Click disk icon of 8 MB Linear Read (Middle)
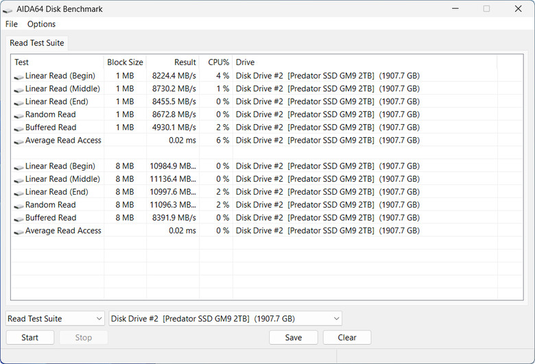The image size is (535, 364). click(x=19, y=180)
